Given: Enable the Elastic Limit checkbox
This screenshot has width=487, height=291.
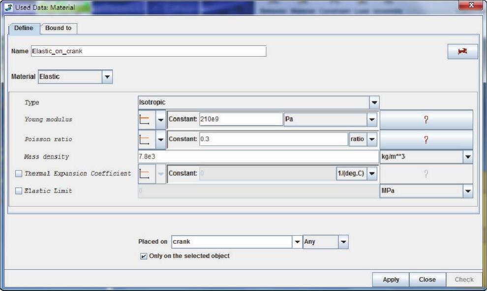Looking at the screenshot, I should [x=19, y=191].
